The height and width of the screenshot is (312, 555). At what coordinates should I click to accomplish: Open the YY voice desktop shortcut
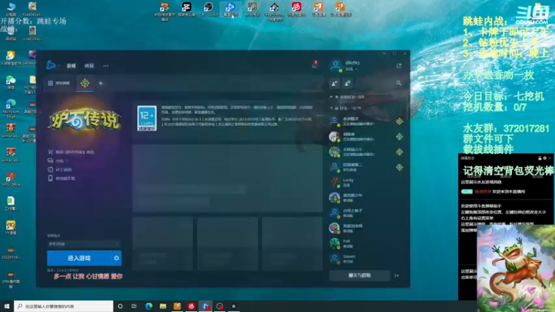point(10,227)
